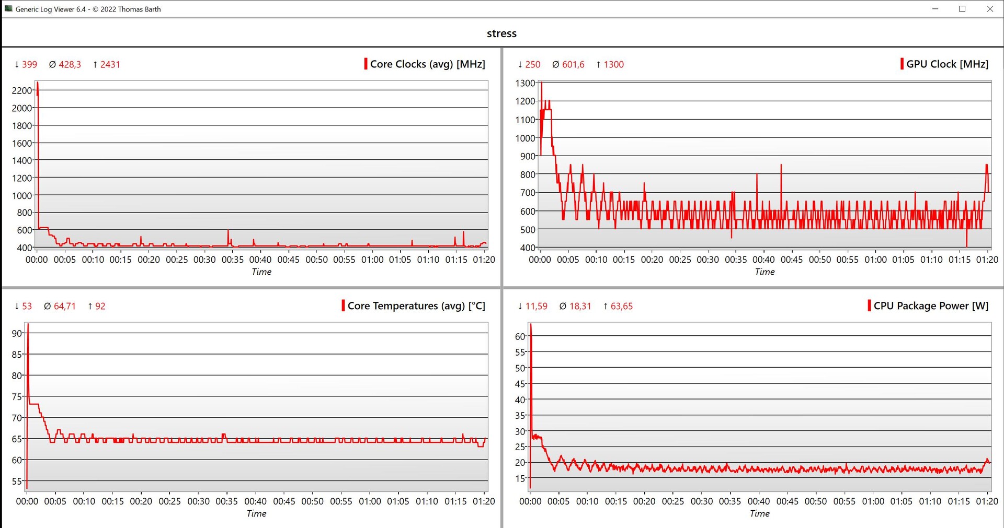The image size is (1004, 528).
Task: Click the "stress" heading above the charts
Action: coord(501,33)
